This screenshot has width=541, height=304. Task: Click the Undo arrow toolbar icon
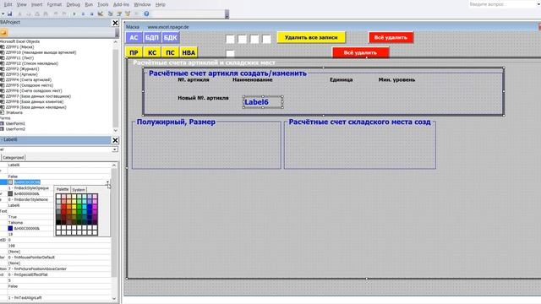[x=56, y=14]
